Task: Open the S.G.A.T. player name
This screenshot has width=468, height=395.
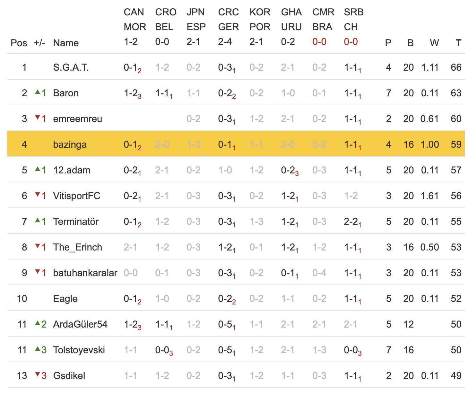Action: click(x=71, y=67)
